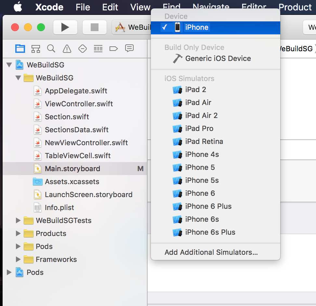Collapse the WeBuildSG folder group
This screenshot has height=306, width=316.
point(18,78)
